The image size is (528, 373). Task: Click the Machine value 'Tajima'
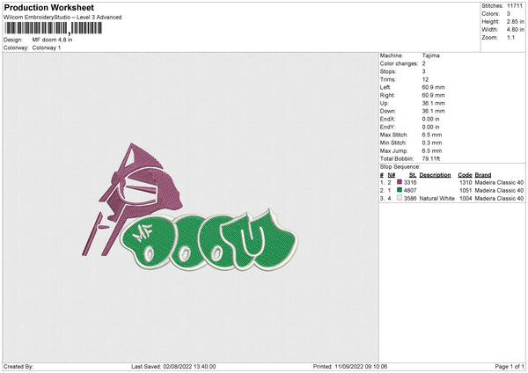[x=430, y=55]
